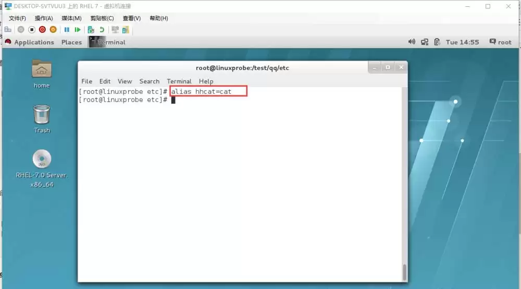Open the terminal's Search menu
This screenshot has height=289, width=521.
[x=149, y=81]
